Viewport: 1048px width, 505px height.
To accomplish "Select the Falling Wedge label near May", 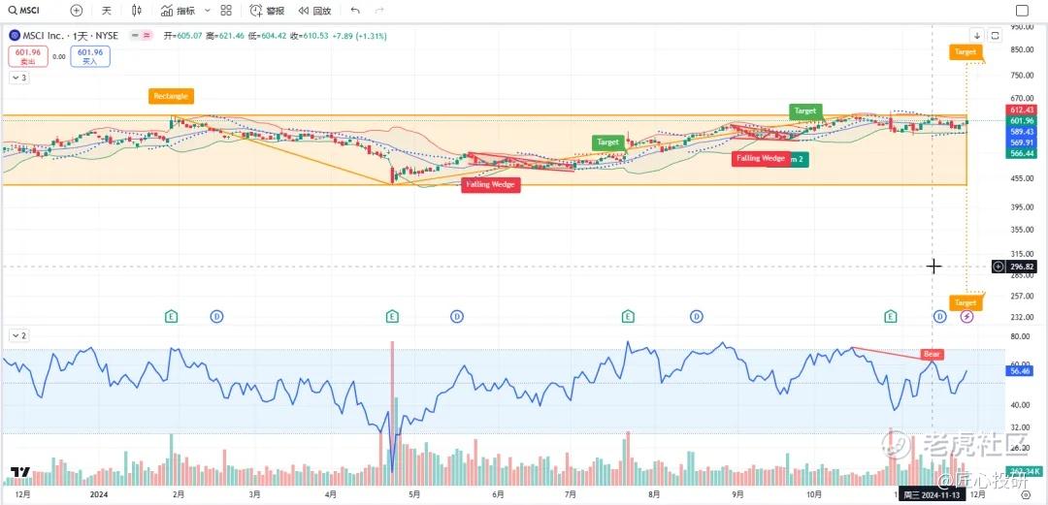I will tap(491, 185).
